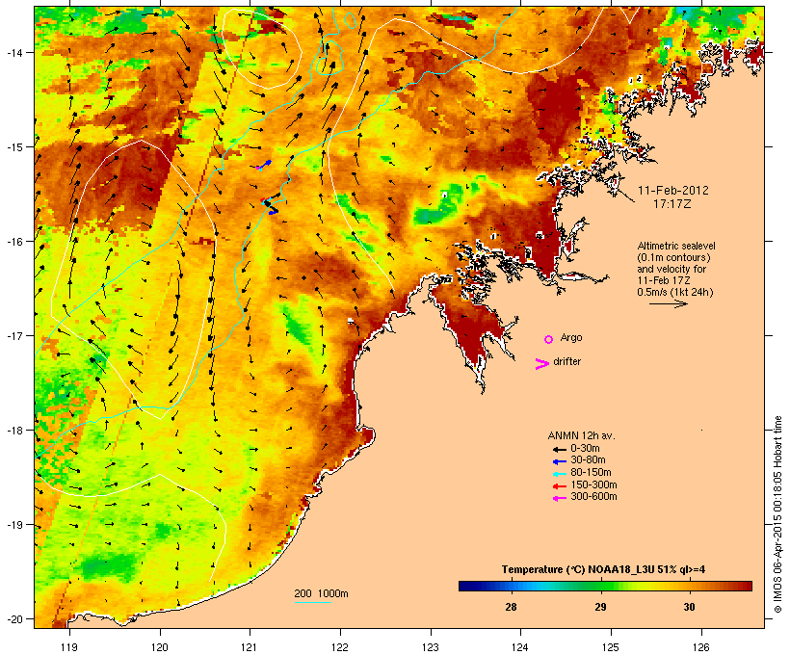Click the longitude label 119
Image resolution: width=790 pixels, height=655 pixels.
(x=69, y=647)
